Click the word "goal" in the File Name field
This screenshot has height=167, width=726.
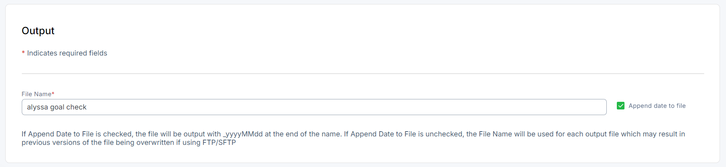(57, 107)
